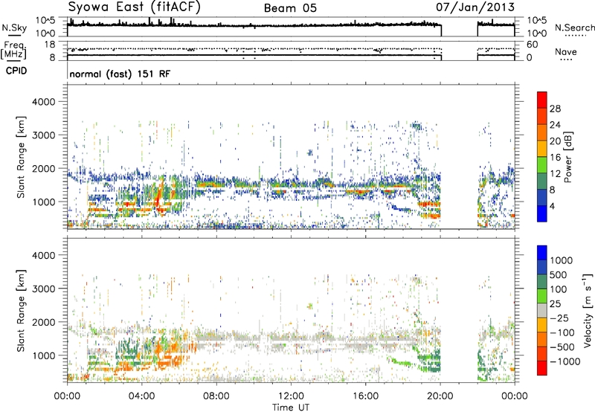Click "10^5" beside the N.Sky label
Screen dimensions: 595x412
(45, 20)
